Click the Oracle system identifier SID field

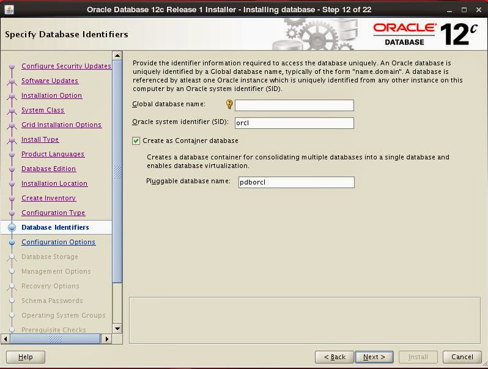pos(294,123)
